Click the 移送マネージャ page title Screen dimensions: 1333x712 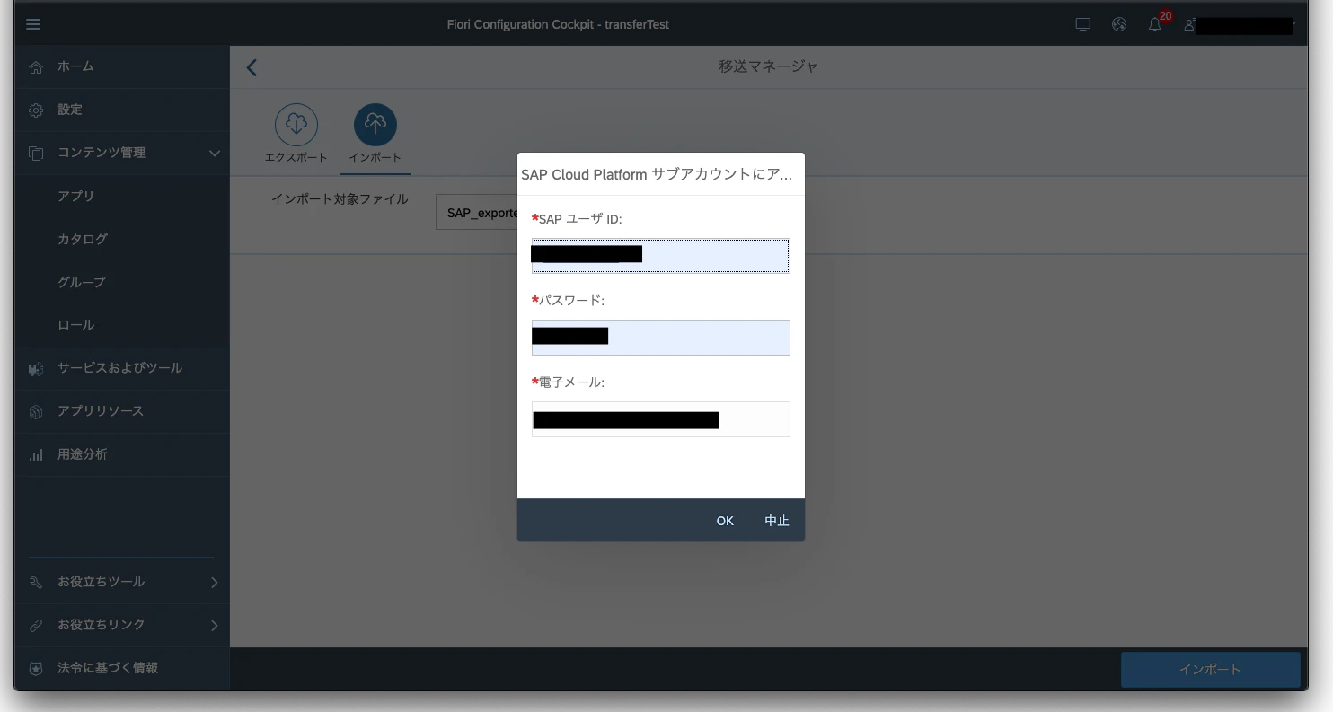(768, 66)
